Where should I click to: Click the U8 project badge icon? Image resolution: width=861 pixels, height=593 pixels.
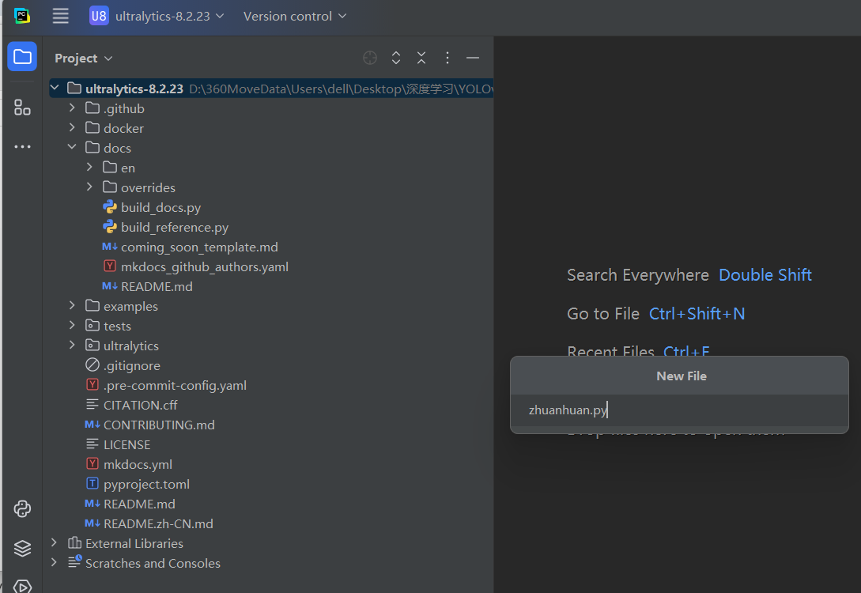point(99,16)
